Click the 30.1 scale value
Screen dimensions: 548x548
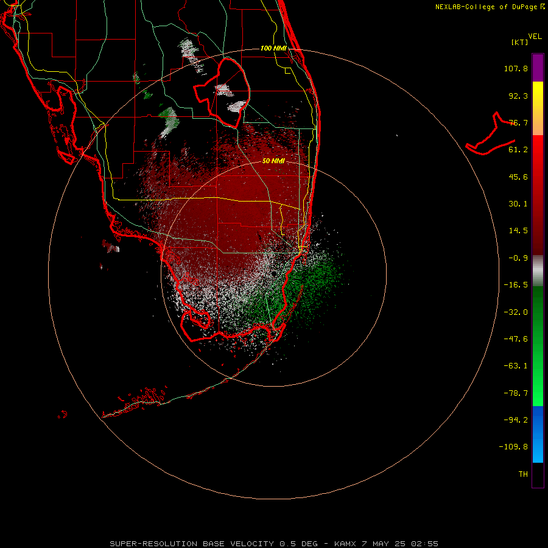tap(518, 204)
